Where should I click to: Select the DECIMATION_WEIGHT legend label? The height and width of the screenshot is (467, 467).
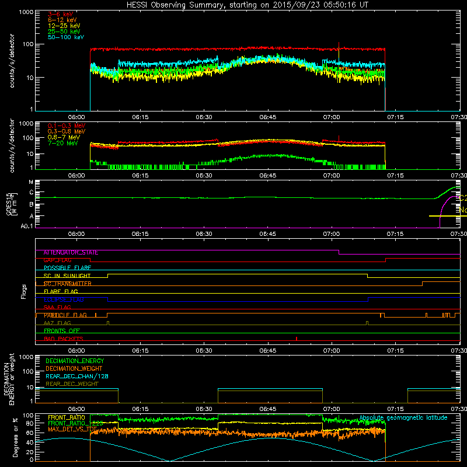(74, 368)
